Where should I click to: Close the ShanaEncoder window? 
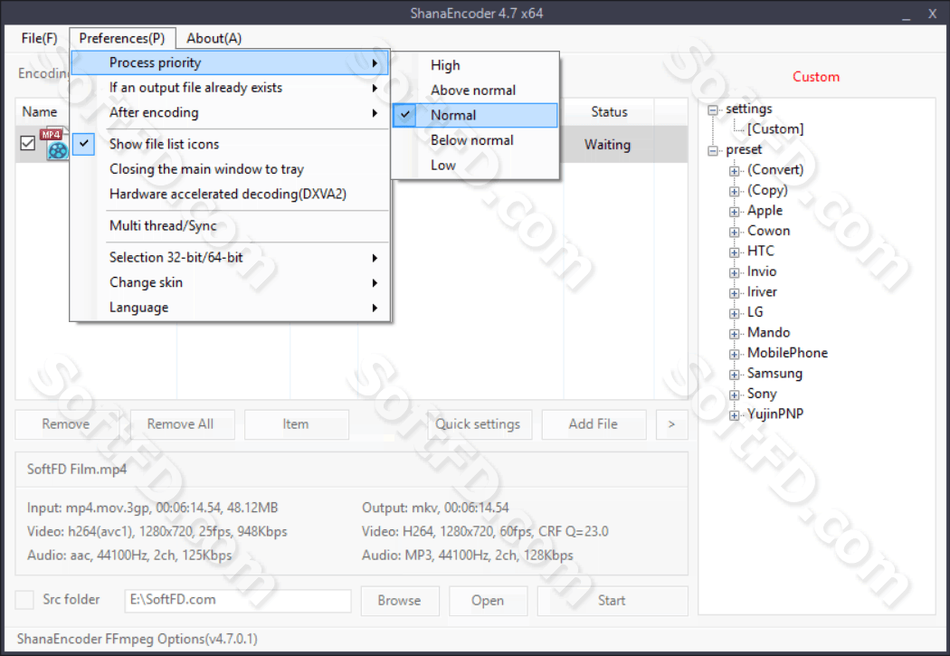[933, 14]
